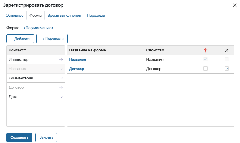Click the Название cell in the Свойство column
Viewport: 240px width, 143px height.
click(x=155, y=59)
